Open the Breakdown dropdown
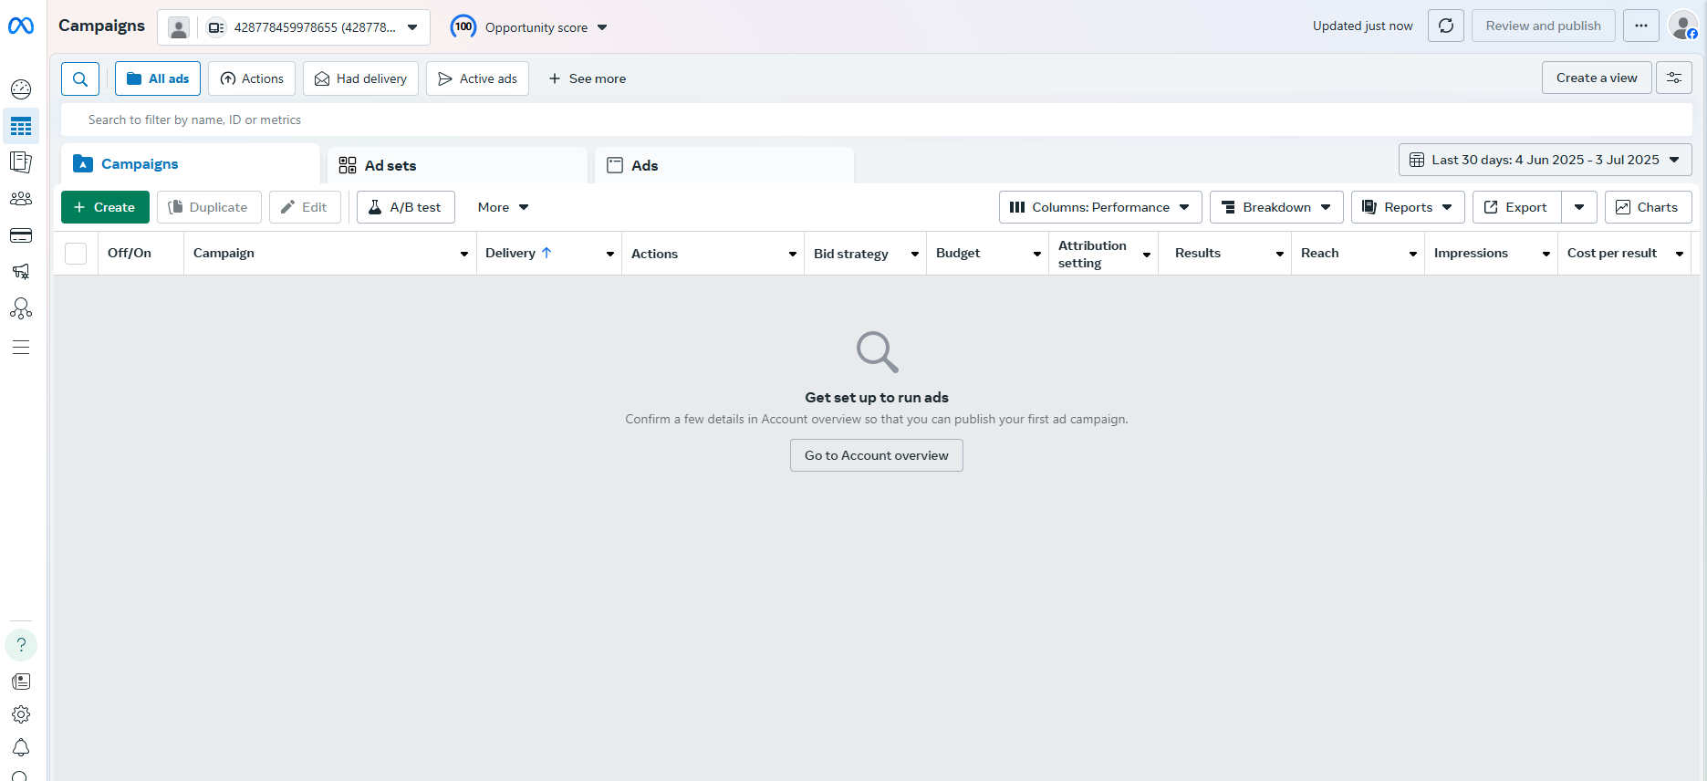The image size is (1707, 781). click(1275, 207)
